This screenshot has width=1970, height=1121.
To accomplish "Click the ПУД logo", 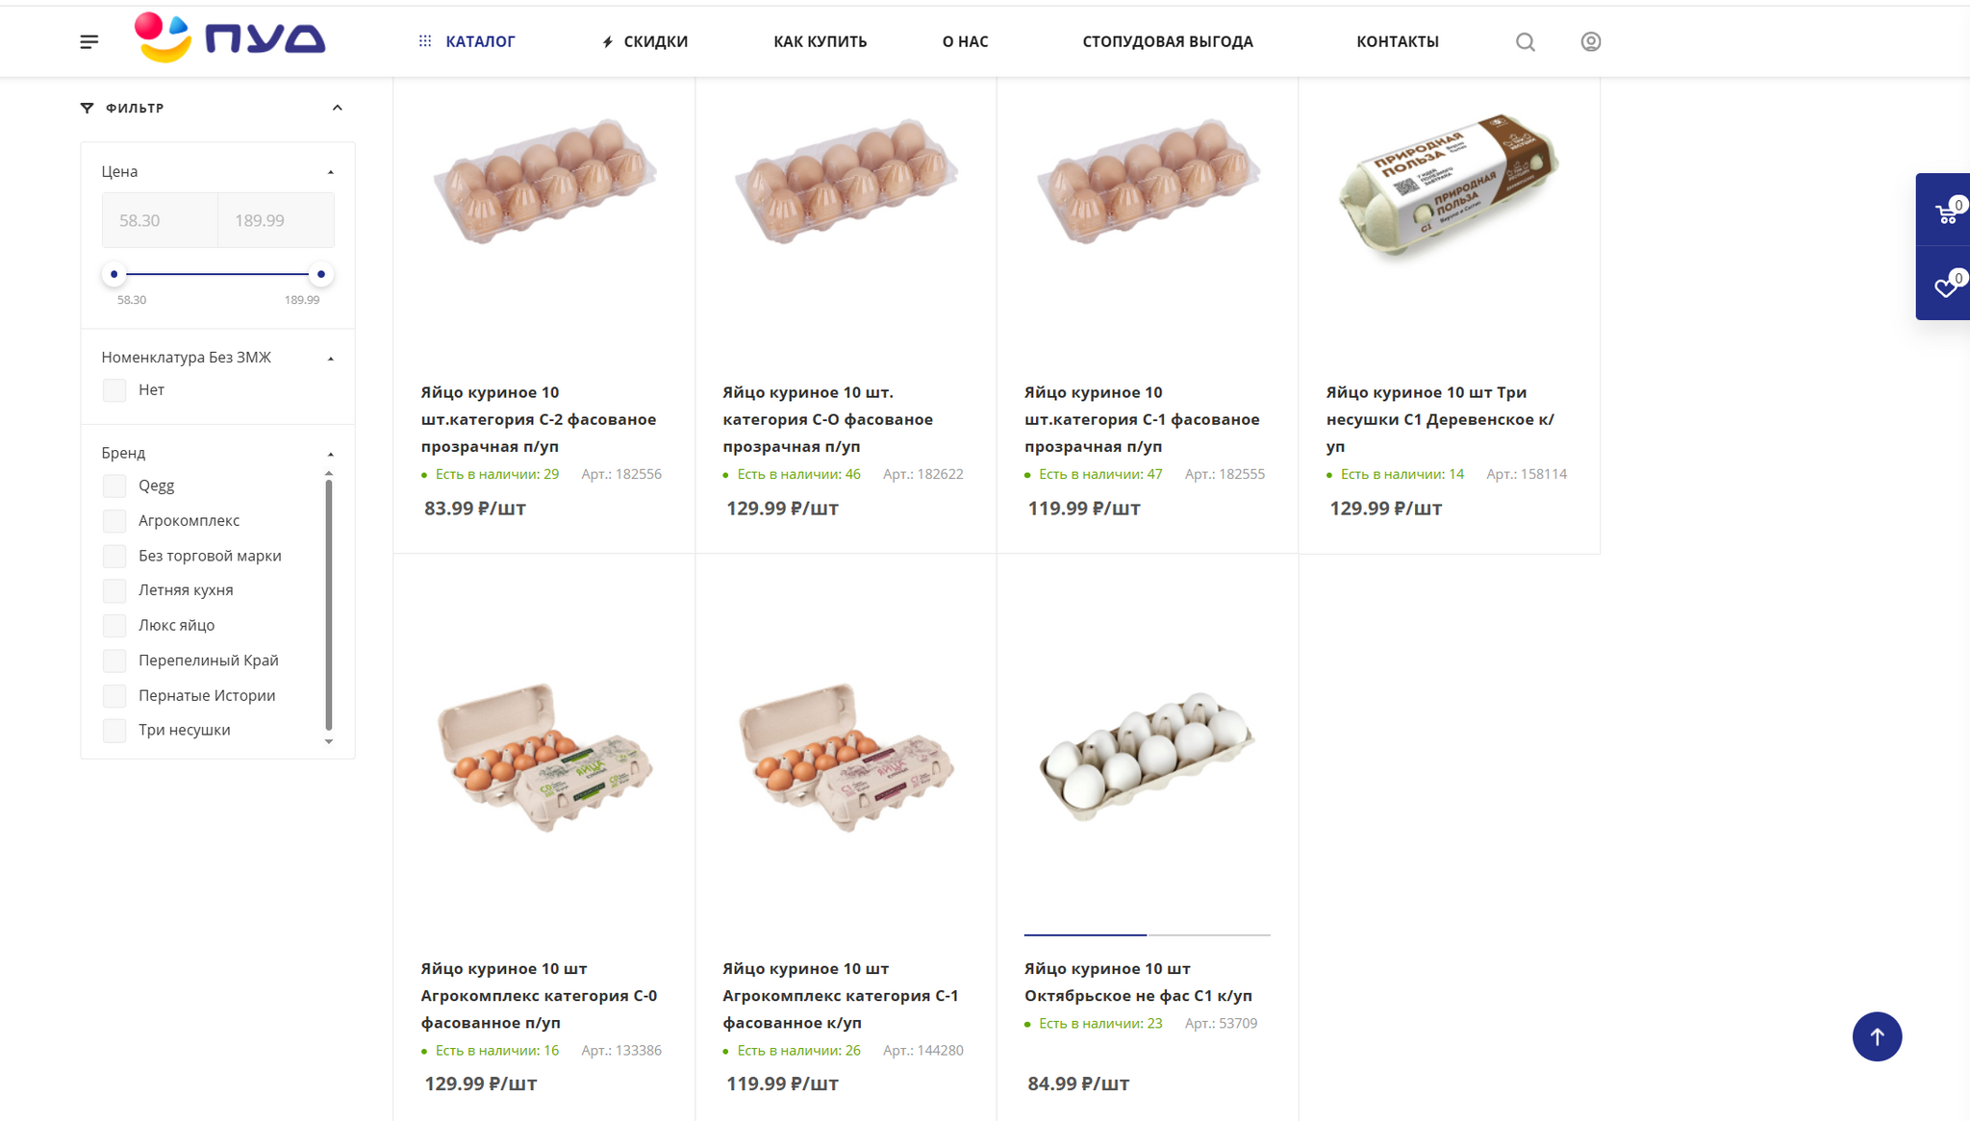I will point(230,38).
